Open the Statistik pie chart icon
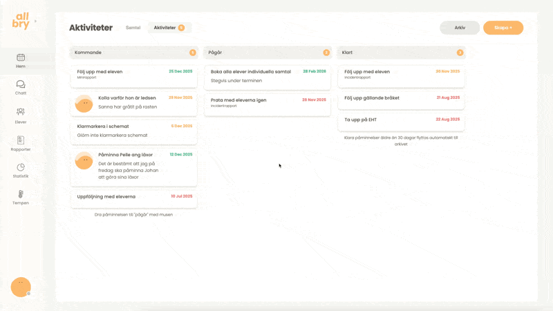The width and height of the screenshot is (553, 311). tap(21, 167)
